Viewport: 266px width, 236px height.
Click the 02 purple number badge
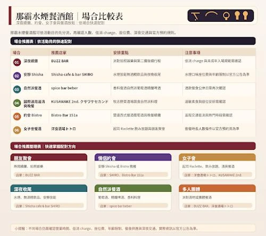click(17, 76)
